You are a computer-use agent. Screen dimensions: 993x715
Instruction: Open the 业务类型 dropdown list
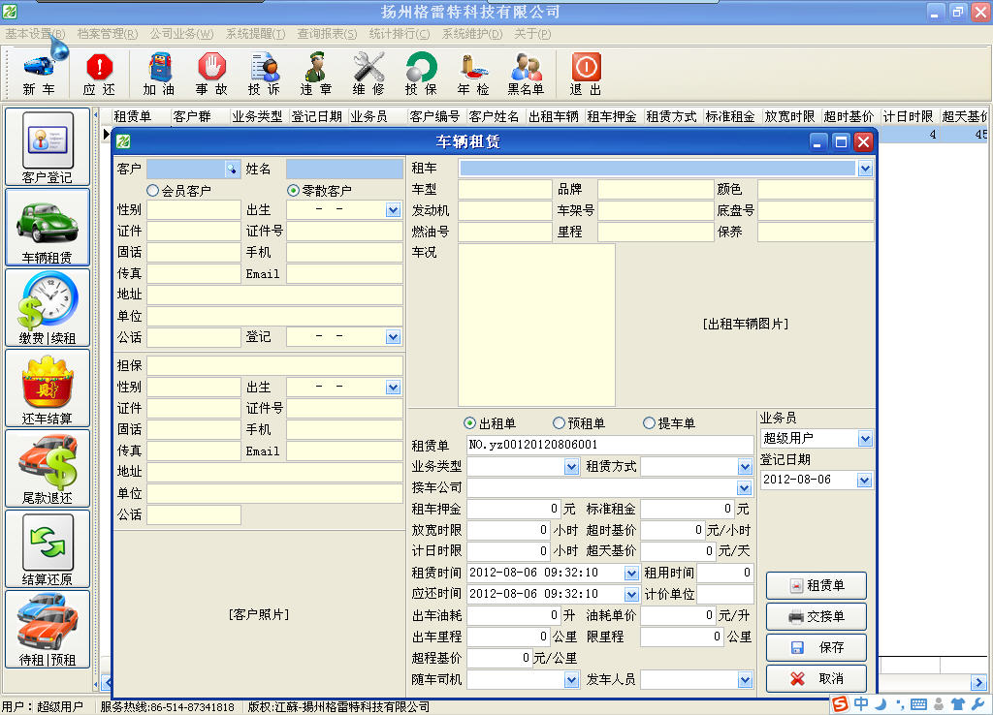571,467
